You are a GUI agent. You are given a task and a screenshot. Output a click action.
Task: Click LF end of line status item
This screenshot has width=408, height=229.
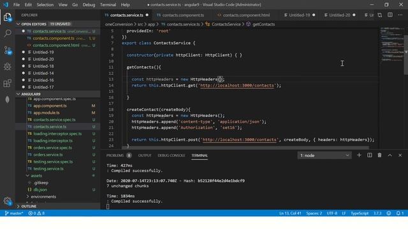click(344, 213)
